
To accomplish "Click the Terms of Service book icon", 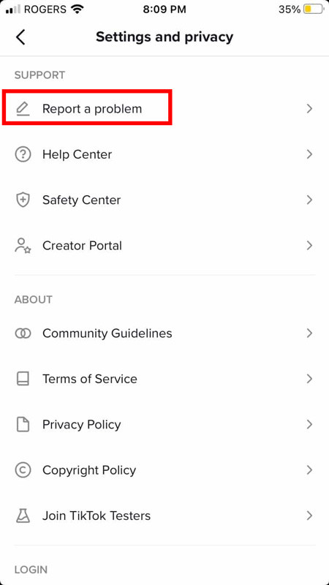I will [x=23, y=379].
